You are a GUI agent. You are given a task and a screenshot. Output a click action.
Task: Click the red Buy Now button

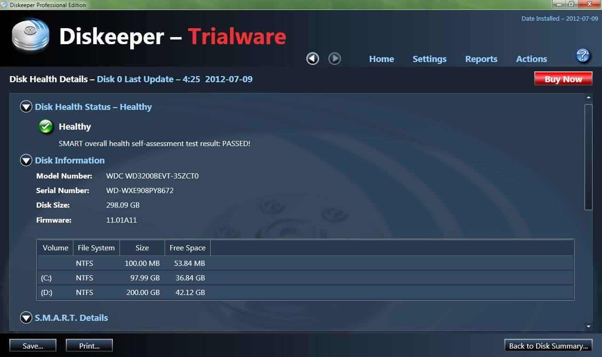[563, 79]
